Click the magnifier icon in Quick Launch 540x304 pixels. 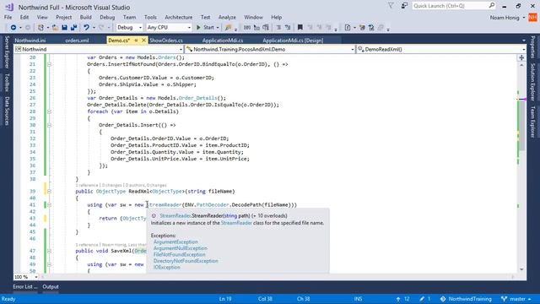(x=492, y=6)
